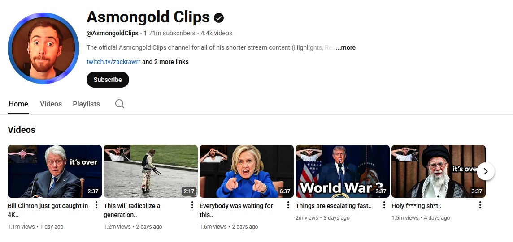The width and height of the screenshot is (513, 242).
Task: Click the '4.4k videos' count
Action: tap(216, 33)
